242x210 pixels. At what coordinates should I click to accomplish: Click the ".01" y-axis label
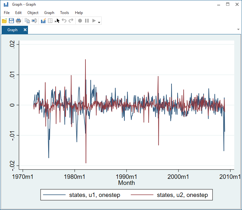[12, 75]
